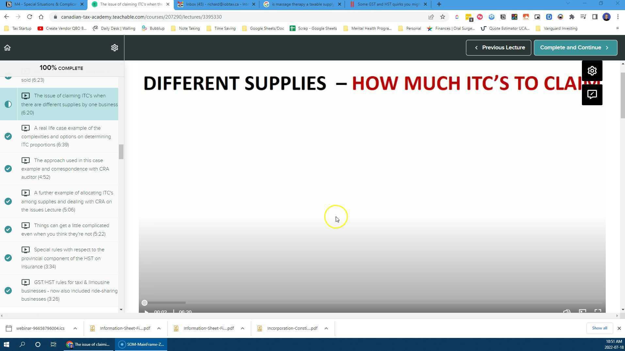Click the course home icon in sidebar

(x=7, y=47)
